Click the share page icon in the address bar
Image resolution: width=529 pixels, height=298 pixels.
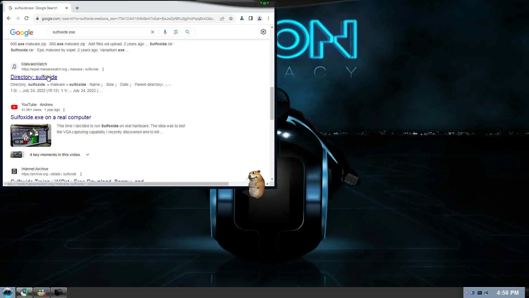pyautogui.click(x=222, y=18)
